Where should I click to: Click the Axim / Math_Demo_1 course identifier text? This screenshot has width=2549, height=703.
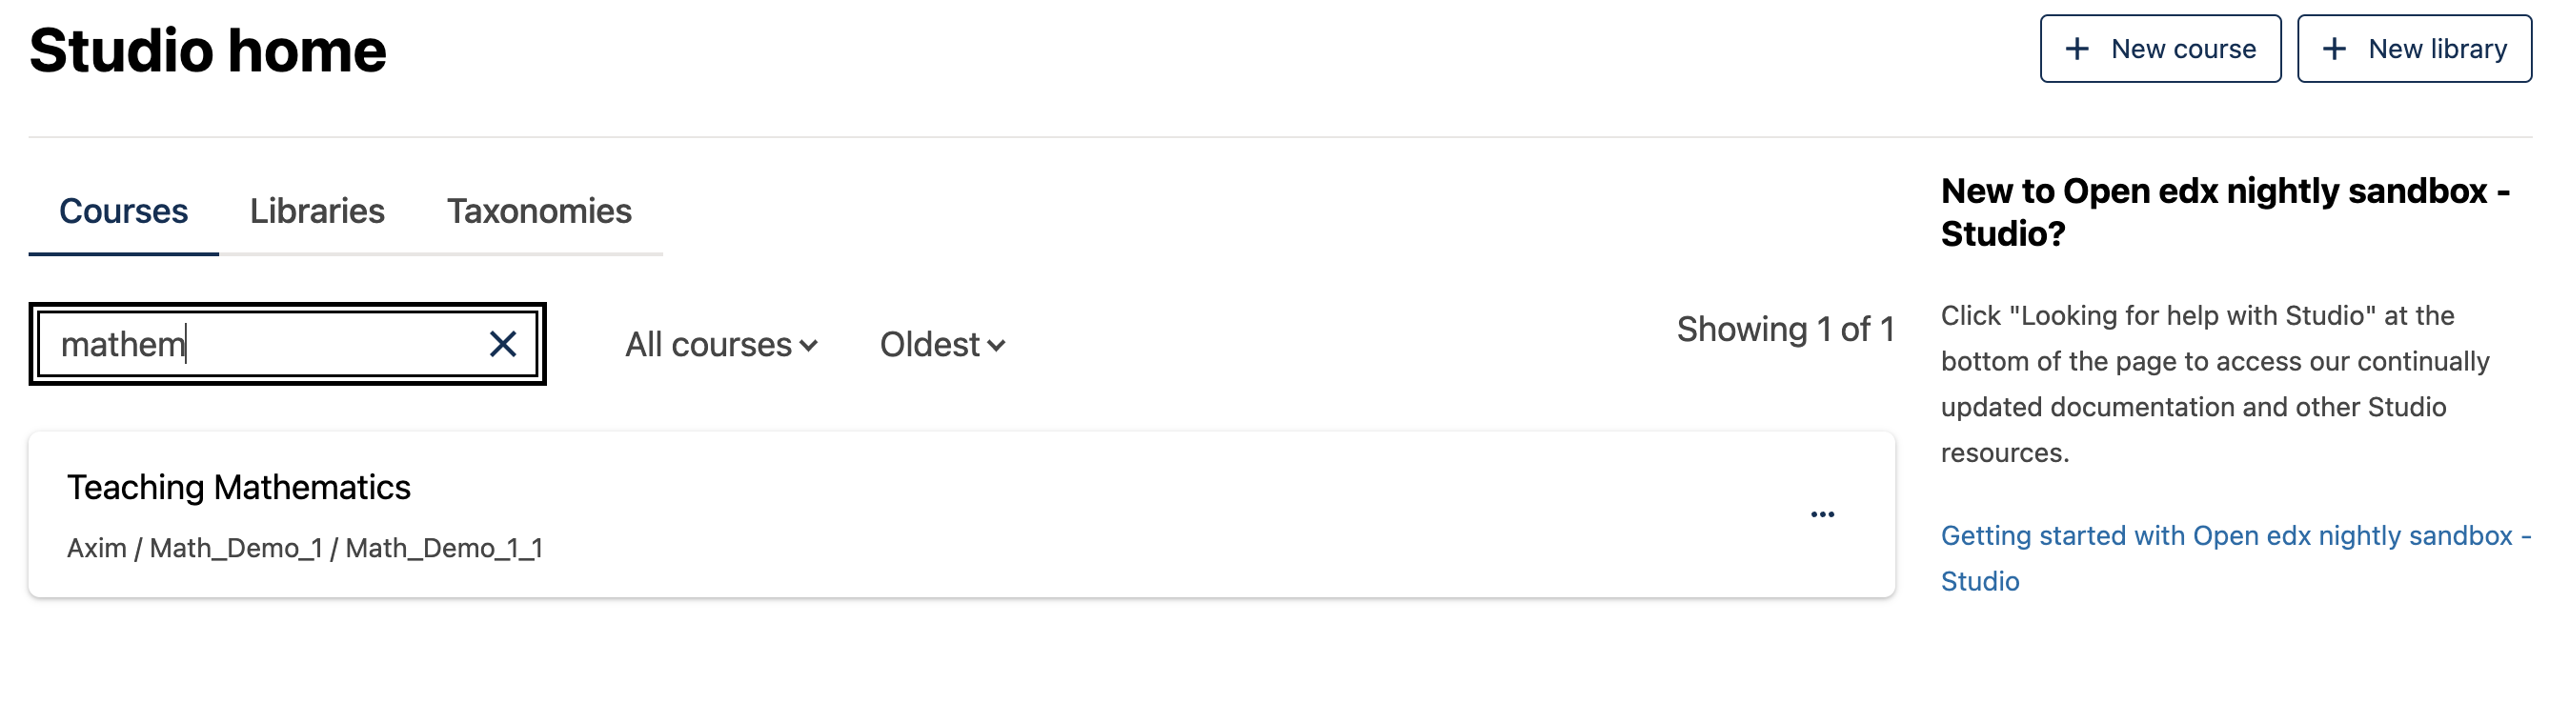click(304, 548)
